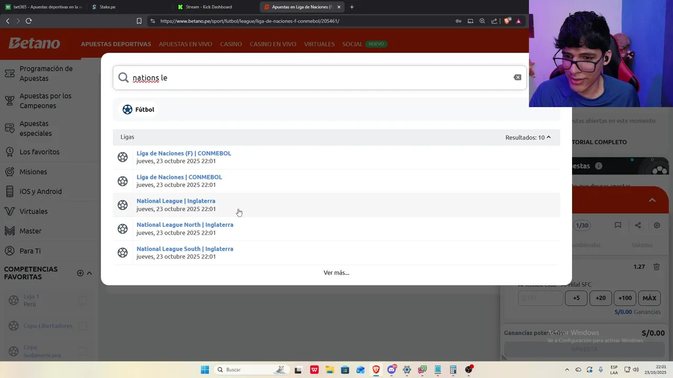Open Misiones in sidebar

click(33, 172)
